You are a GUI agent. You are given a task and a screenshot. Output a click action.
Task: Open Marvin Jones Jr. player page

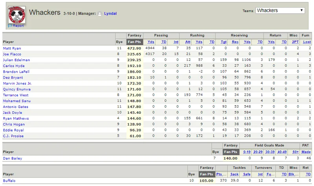point(17,83)
